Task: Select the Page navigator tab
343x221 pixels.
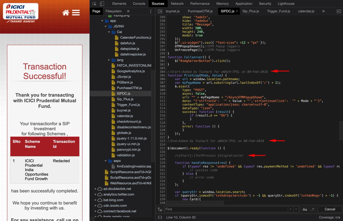Action: point(96,11)
